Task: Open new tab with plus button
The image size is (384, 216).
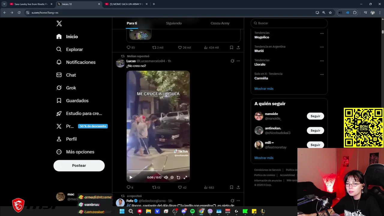Action: pos(154,4)
